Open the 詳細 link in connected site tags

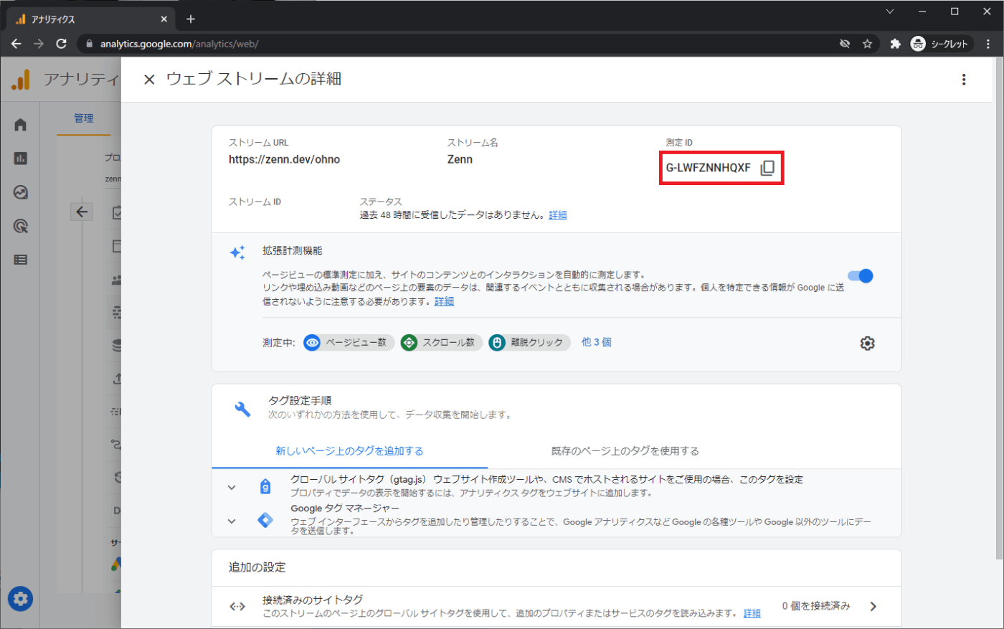pyautogui.click(x=752, y=613)
